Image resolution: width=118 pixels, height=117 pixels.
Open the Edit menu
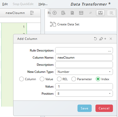pos(5,4)
